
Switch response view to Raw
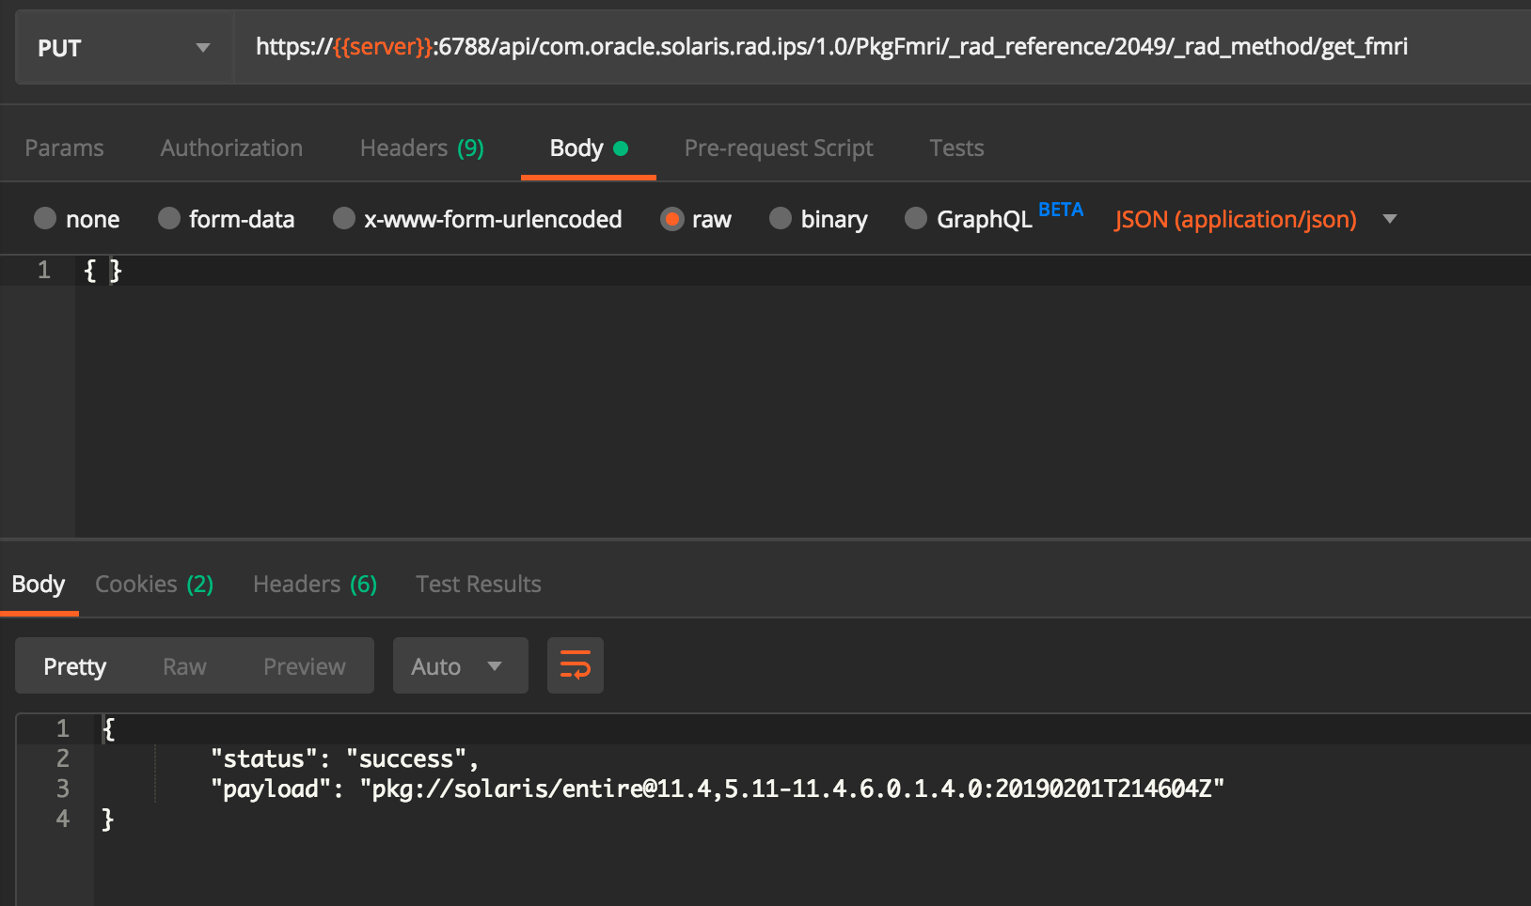click(184, 666)
